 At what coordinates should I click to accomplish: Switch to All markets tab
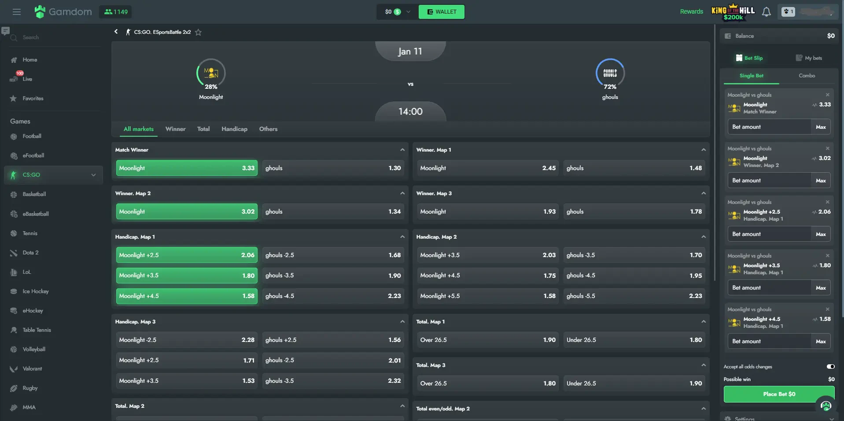coord(139,129)
